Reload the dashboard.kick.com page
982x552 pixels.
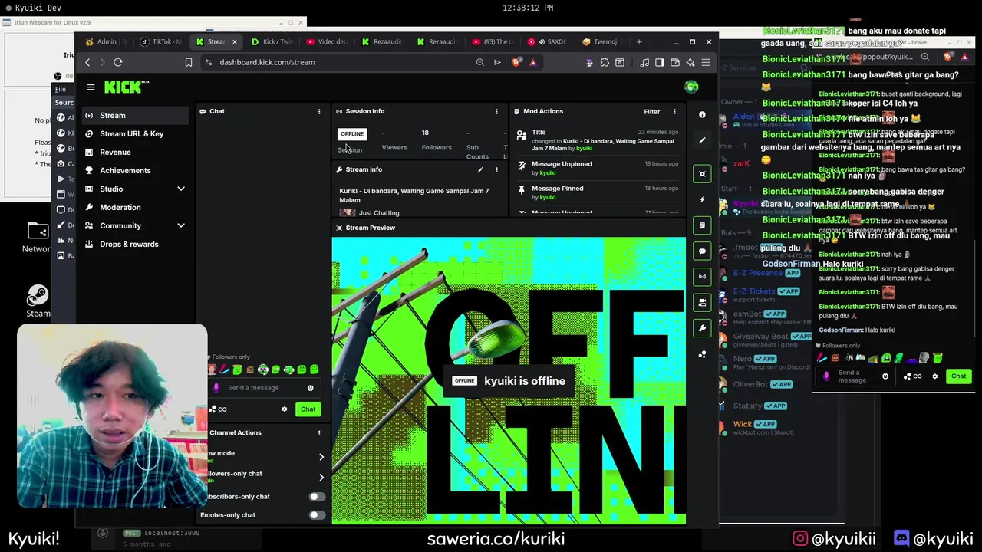(118, 62)
